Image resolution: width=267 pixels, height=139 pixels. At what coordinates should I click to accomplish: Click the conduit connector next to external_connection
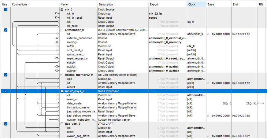tap(57, 38)
